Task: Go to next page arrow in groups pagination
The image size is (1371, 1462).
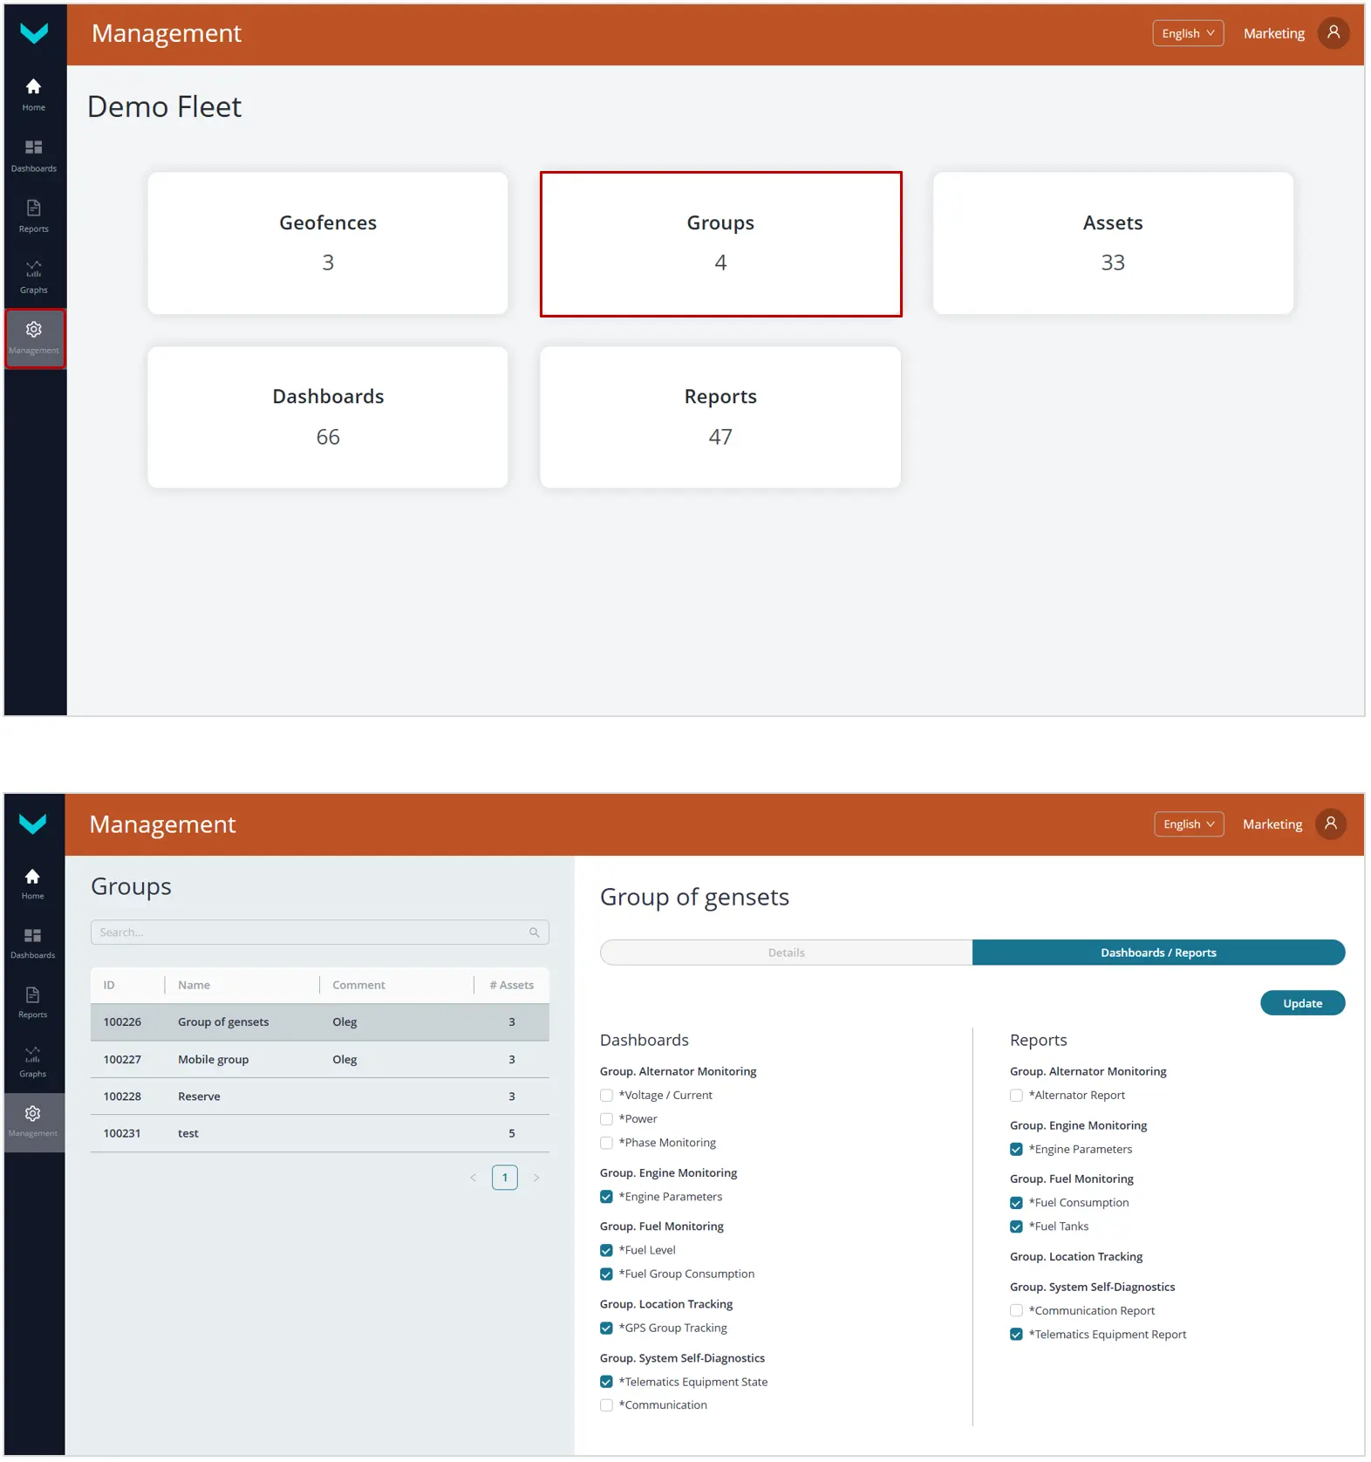Action: 536,1178
